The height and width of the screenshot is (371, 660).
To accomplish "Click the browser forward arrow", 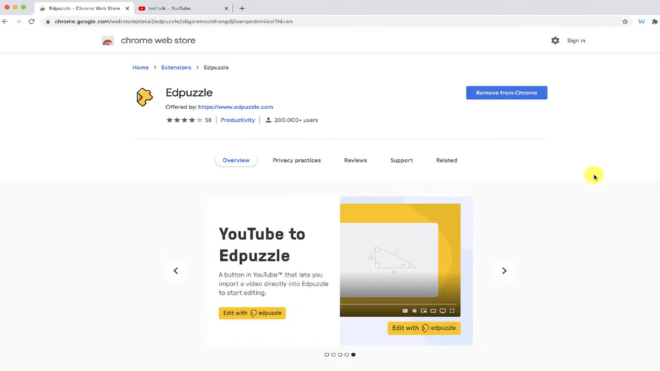I will click(18, 21).
